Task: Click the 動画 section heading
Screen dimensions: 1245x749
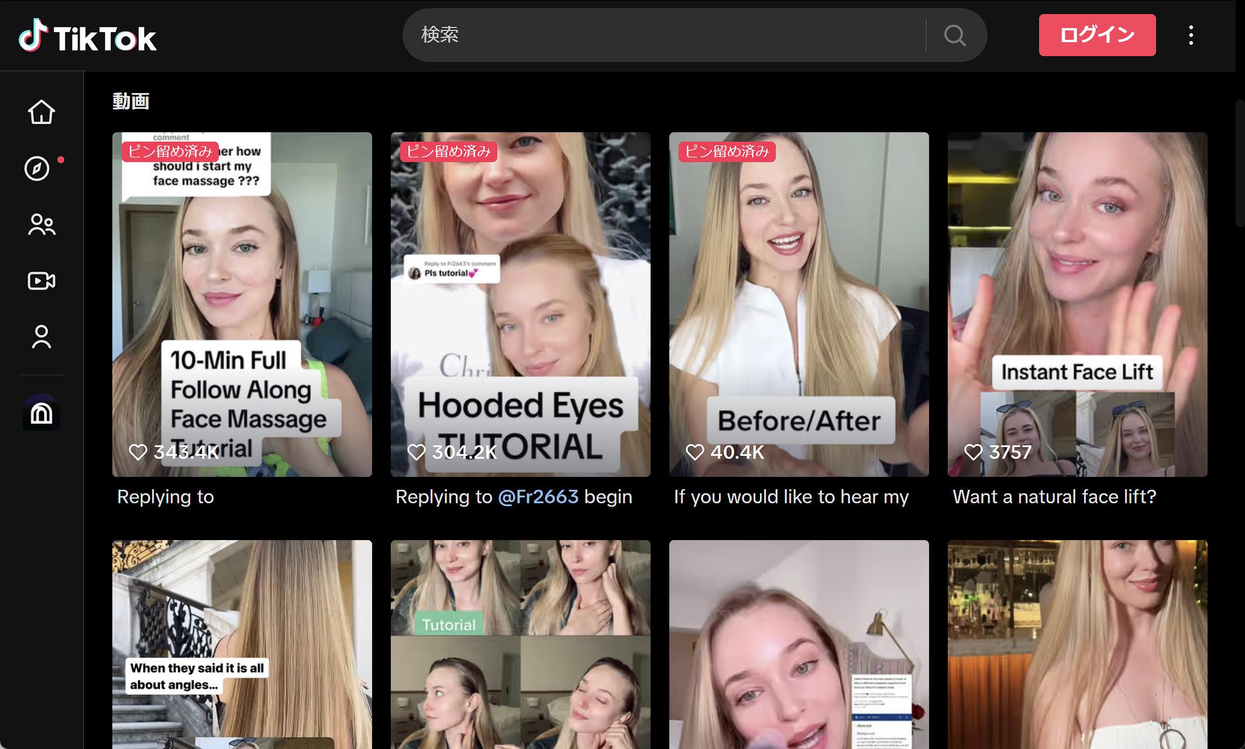Action: point(131,101)
